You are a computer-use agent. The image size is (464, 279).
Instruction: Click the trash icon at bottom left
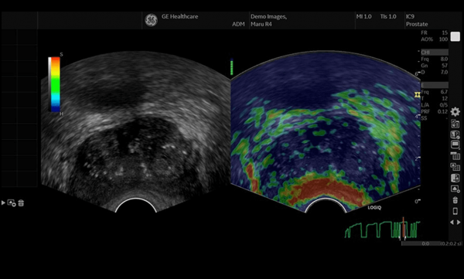click(x=21, y=203)
